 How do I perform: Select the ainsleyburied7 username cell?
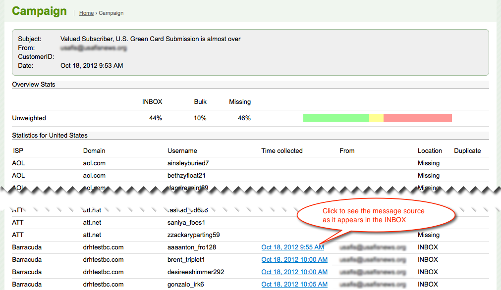[x=188, y=163]
